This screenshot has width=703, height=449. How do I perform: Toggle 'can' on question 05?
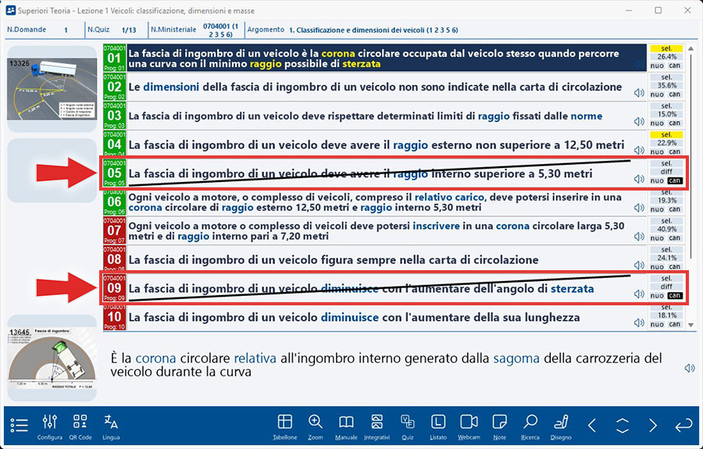pyautogui.click(x=674, y=180)
